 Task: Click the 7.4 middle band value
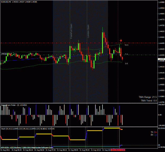[126, 54]
